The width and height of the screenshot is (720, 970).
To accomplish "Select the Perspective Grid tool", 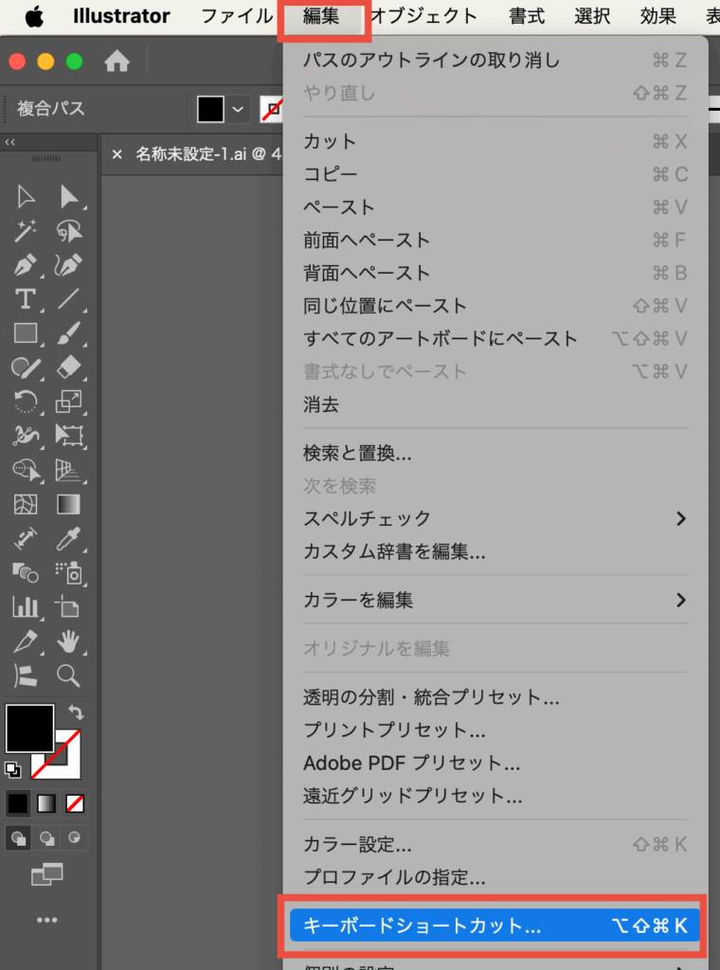I will pyautogui.click(x=68, y=470).
